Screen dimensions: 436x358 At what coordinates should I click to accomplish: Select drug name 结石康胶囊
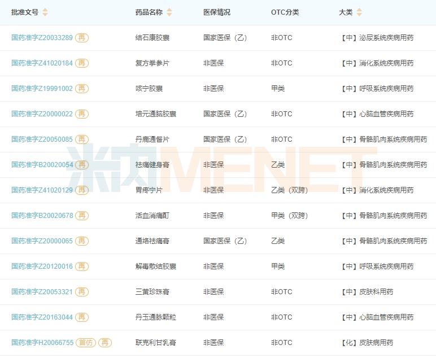(x=152, y=37)
